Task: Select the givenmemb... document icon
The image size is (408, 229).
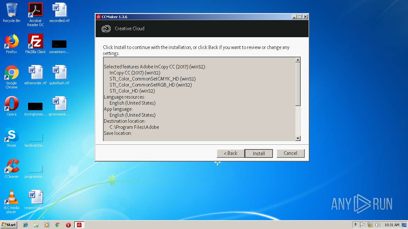Action: click(x=59, y=106)
